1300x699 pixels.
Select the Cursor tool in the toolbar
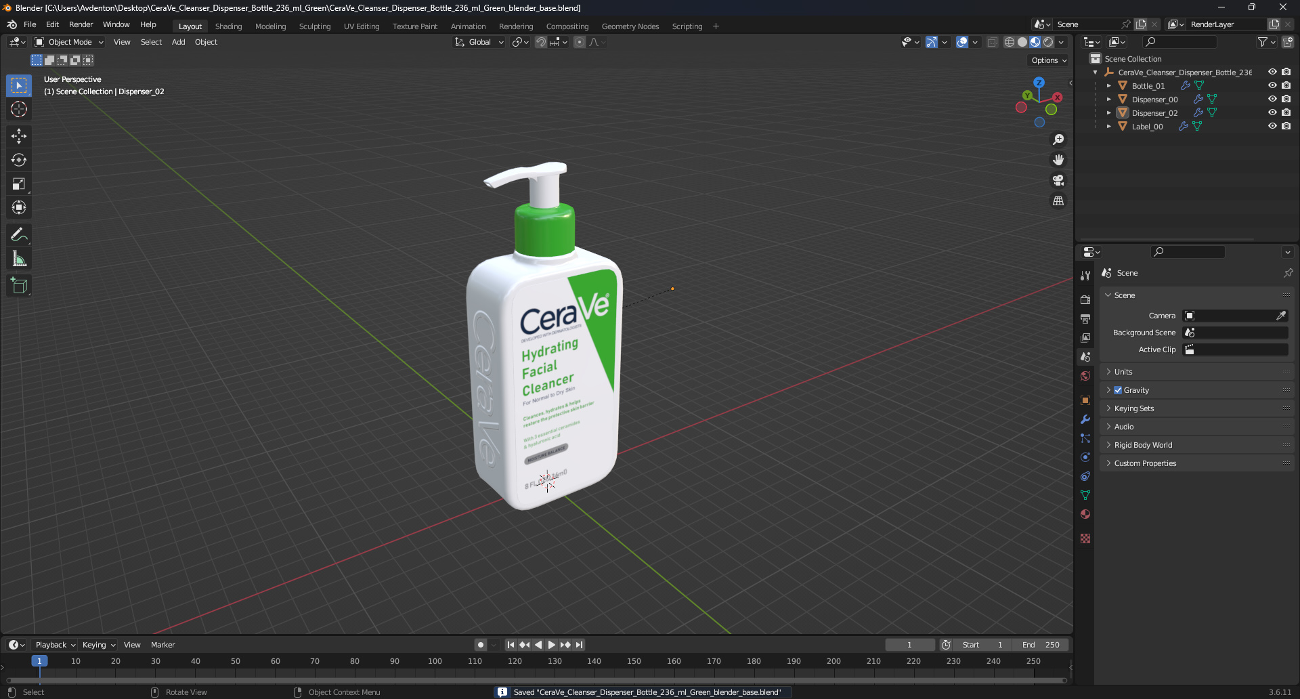point(19,109)
